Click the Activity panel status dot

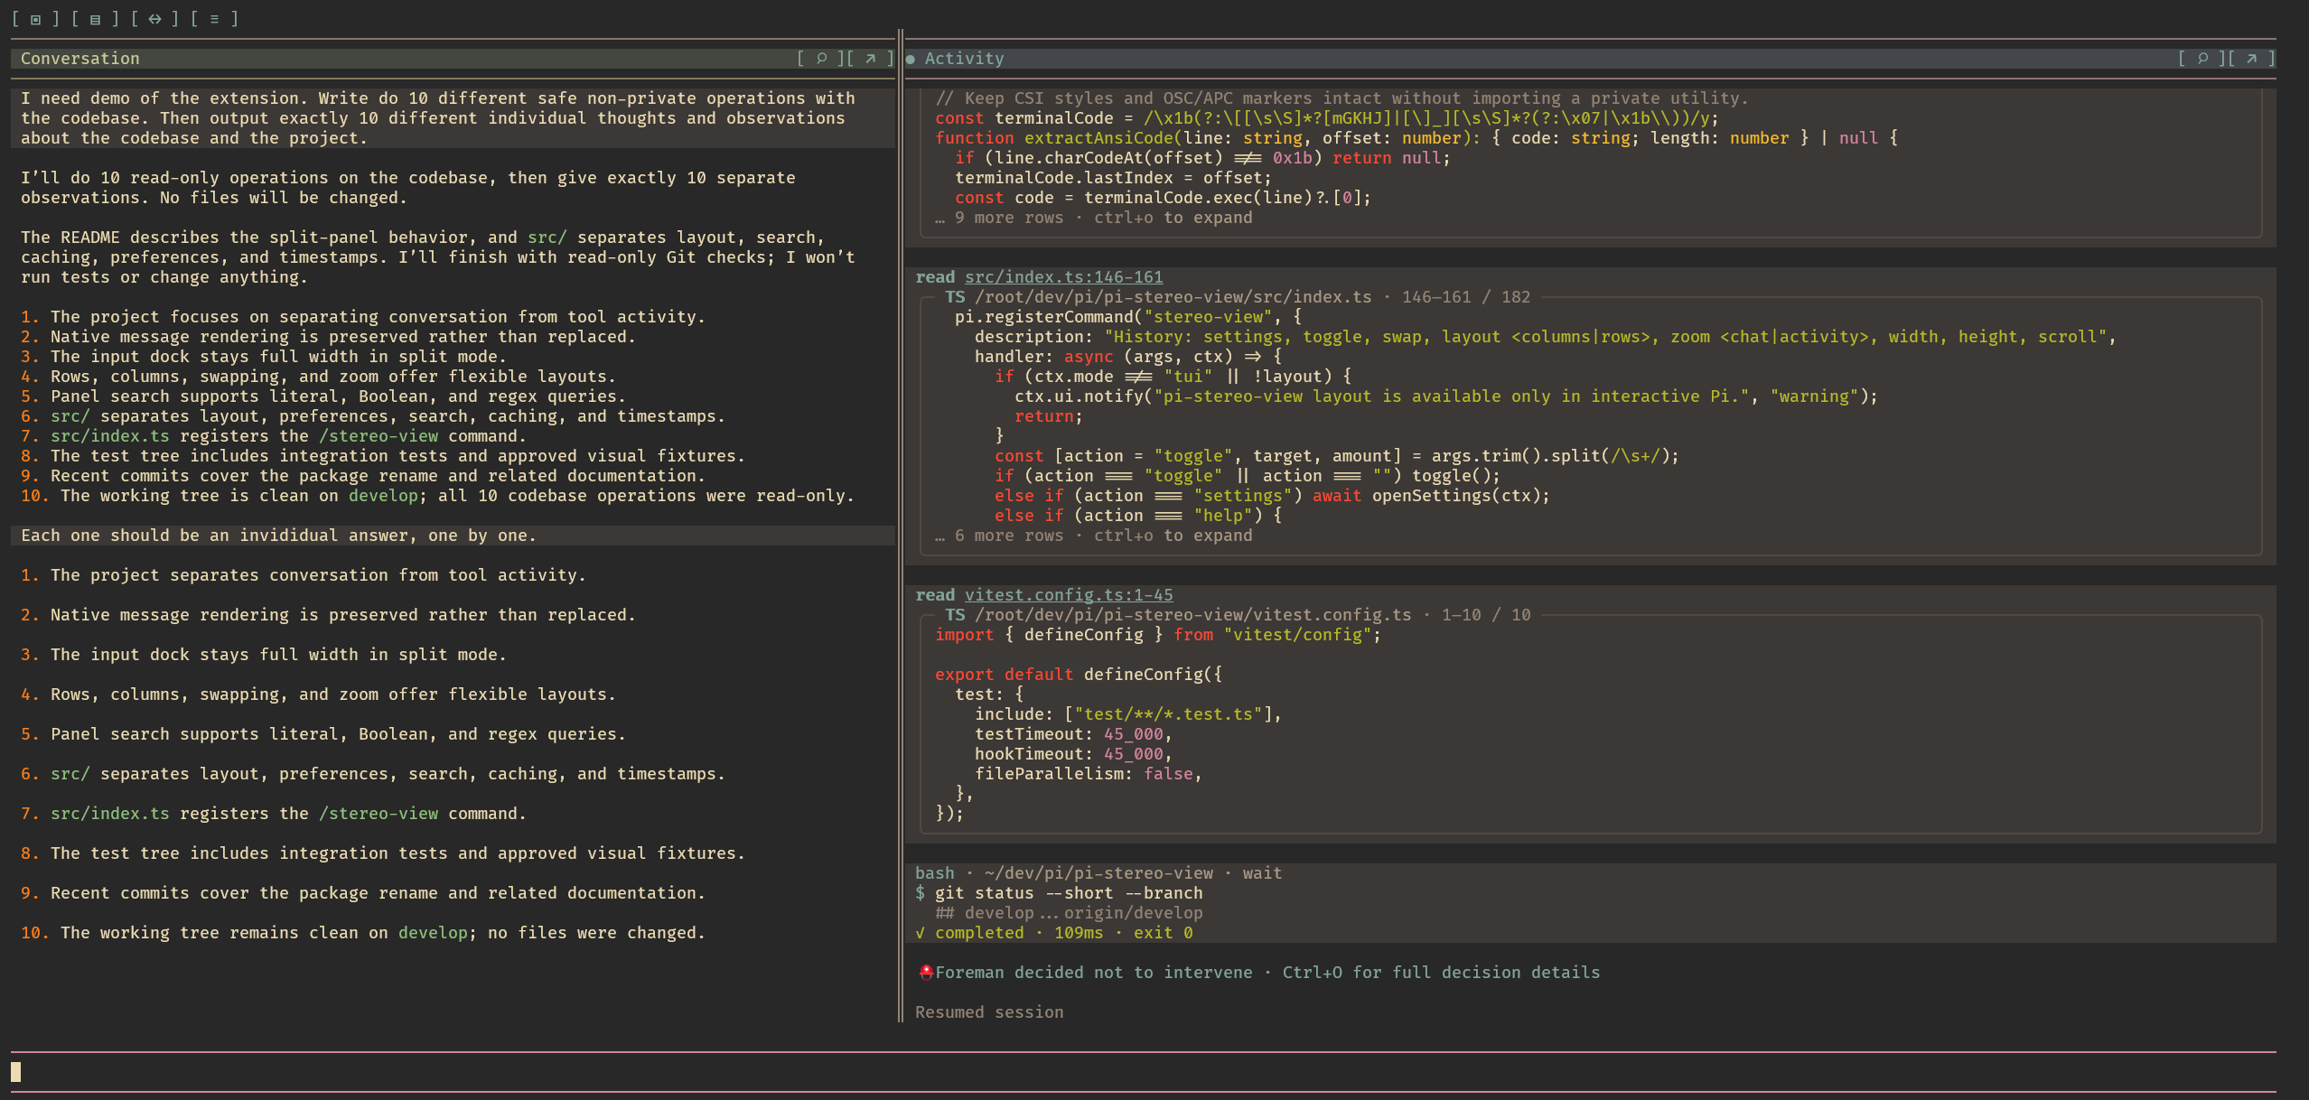911,59
